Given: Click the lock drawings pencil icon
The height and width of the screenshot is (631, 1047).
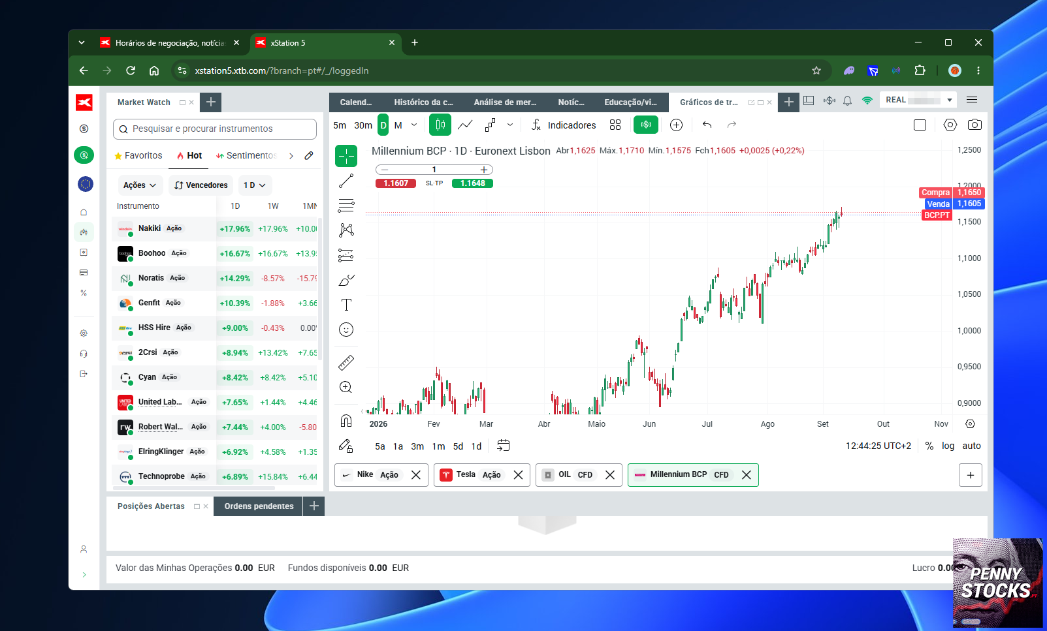Looking at the screenshot, I should [x=346, y=446].
